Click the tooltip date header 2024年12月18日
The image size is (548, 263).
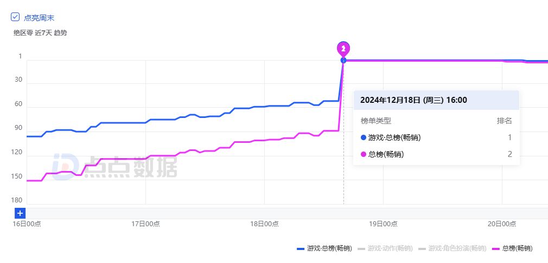[x=413, y=100]
